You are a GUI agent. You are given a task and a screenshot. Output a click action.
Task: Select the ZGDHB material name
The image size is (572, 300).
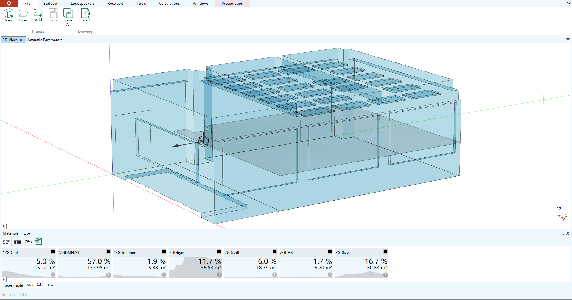pyautogui.click(x=286, y=252)
